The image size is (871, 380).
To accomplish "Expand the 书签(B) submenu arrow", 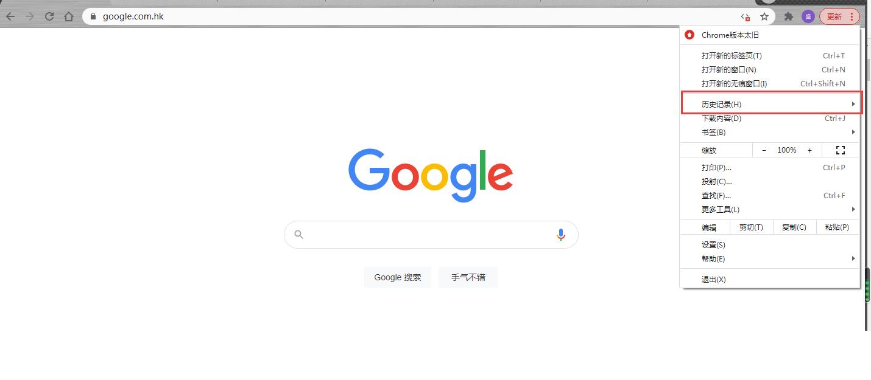I will (853, 132).
